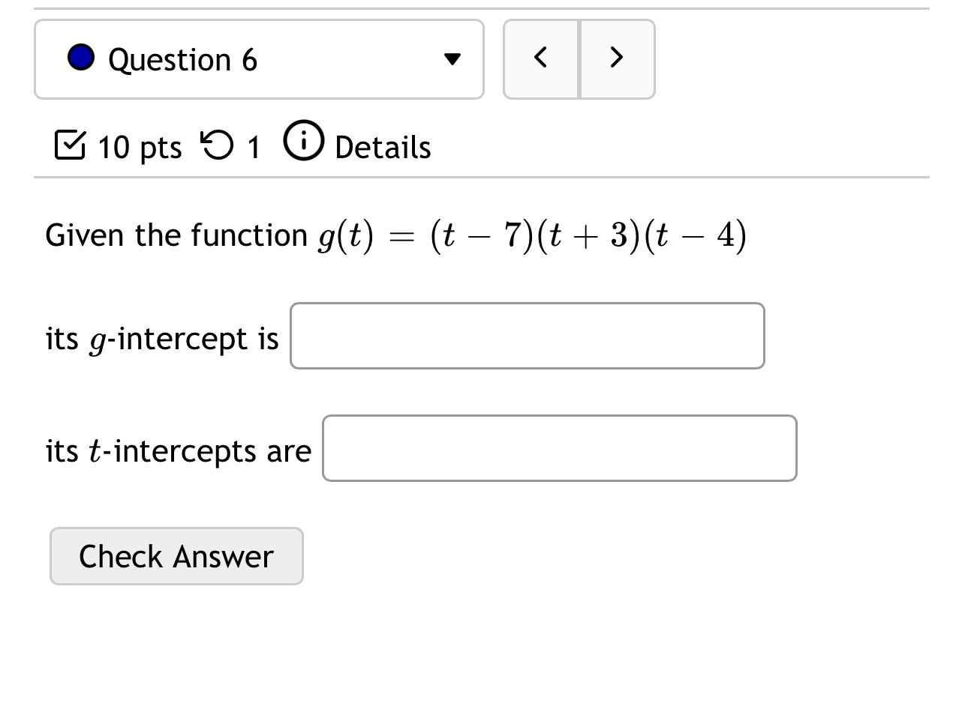The height and width of the screenshot is (721, 962).
Task: Select the Question 6 header item
Action: coord(183,58)
